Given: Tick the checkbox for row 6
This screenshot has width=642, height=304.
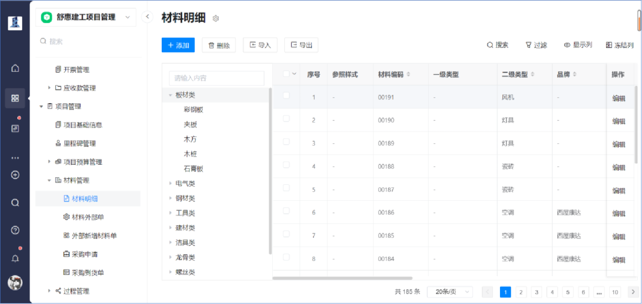Looking at the screenshot, I should coord(286,210).
